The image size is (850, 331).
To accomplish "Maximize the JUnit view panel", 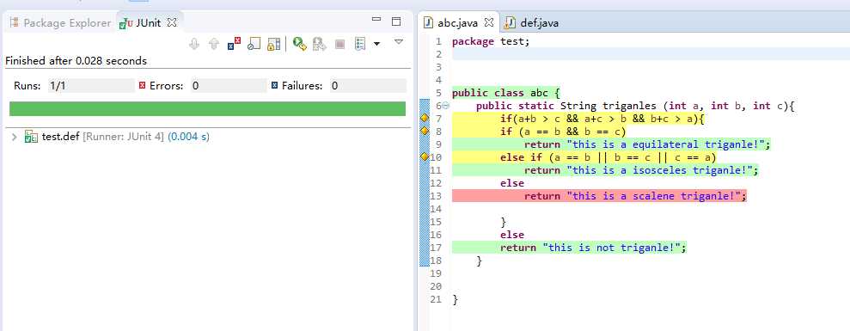I will click(x=396, y=21).
